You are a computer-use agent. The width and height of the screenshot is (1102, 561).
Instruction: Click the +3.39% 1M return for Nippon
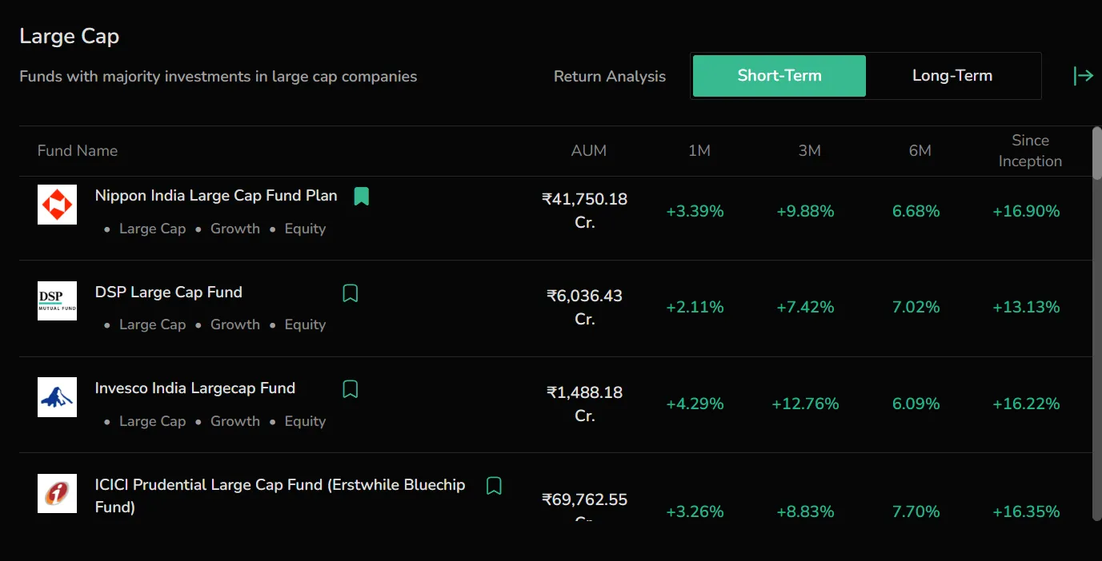pyautogui.click(x=695, y=211)
